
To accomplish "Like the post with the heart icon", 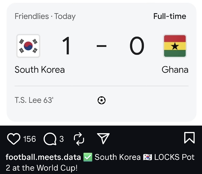I will pyautogui.click(x=14, y=139).
